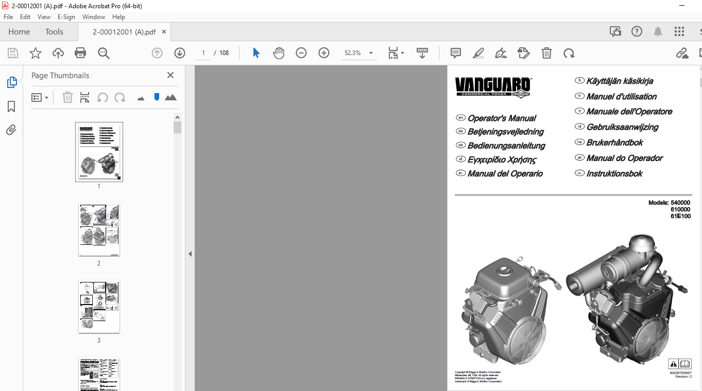Upload the file to cloud storage
Screen dimensions: 702x391
[58, 53]
